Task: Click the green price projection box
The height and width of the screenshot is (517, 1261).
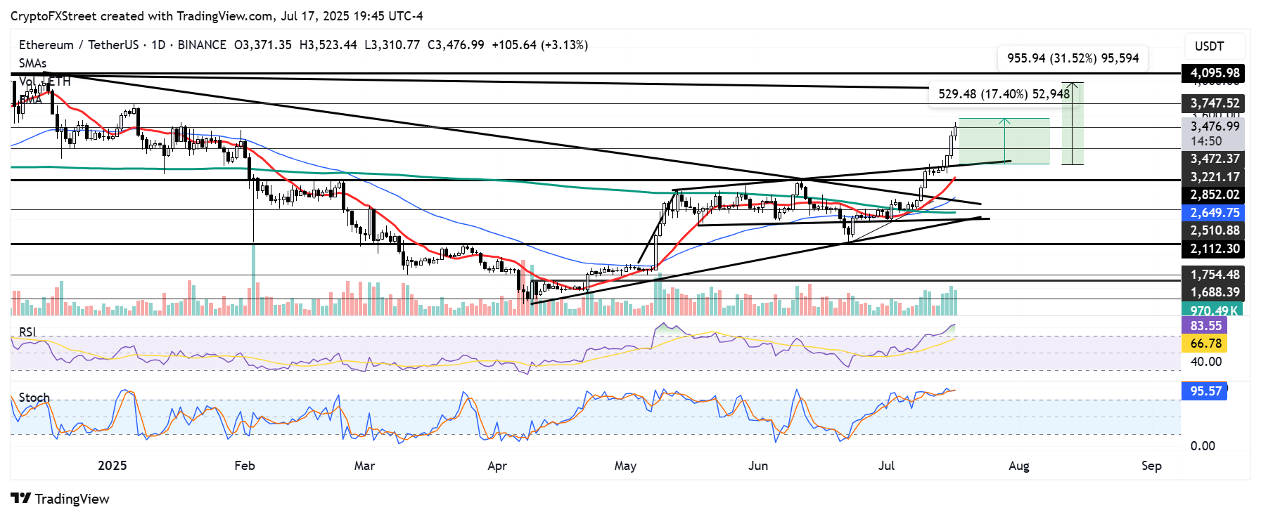Action: pos(1004,140)
